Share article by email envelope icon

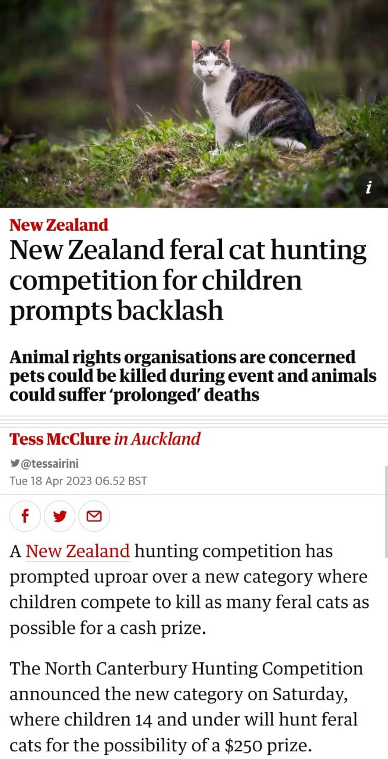point(94,516)
